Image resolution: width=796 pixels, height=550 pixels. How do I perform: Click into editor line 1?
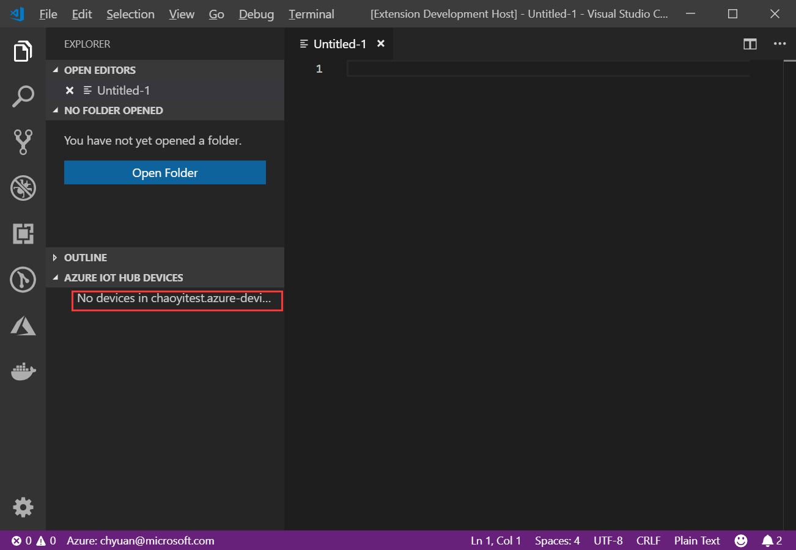coord(548,69)
